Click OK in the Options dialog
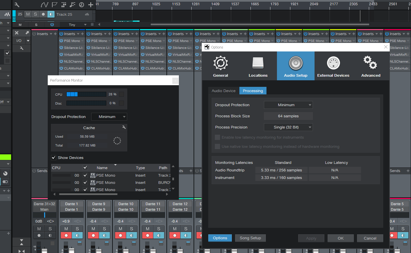411x253 pixels. 341,238
